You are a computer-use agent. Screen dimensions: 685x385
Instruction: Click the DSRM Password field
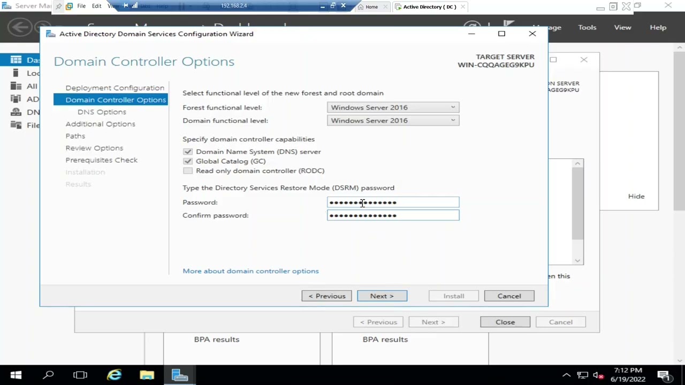pyautogui.click(x=393, y=202)
